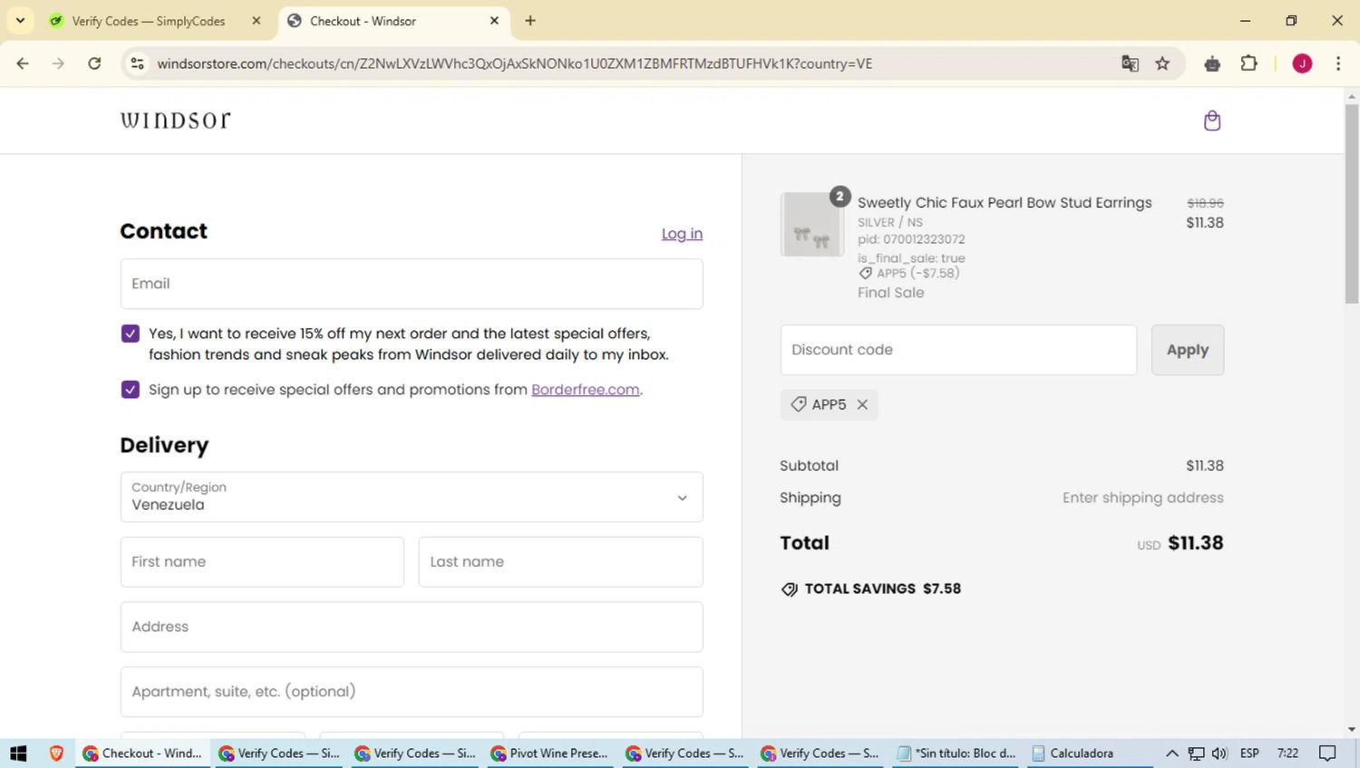Viewport: 1360px width, 768px height.
Task: Click the First name field
Action: (x=262, y=562)
